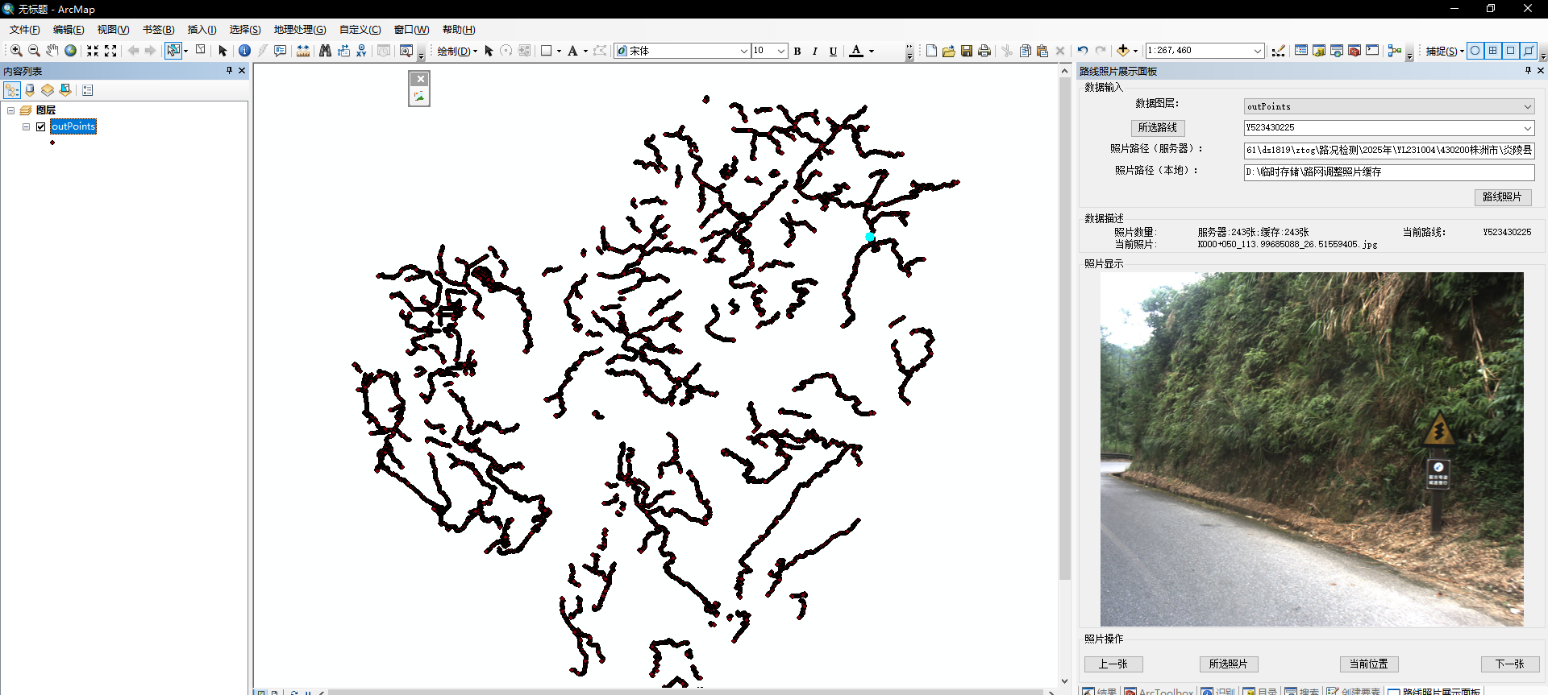Activate the Identify tool
The image size is (1548, 695).
coord(244,51)
